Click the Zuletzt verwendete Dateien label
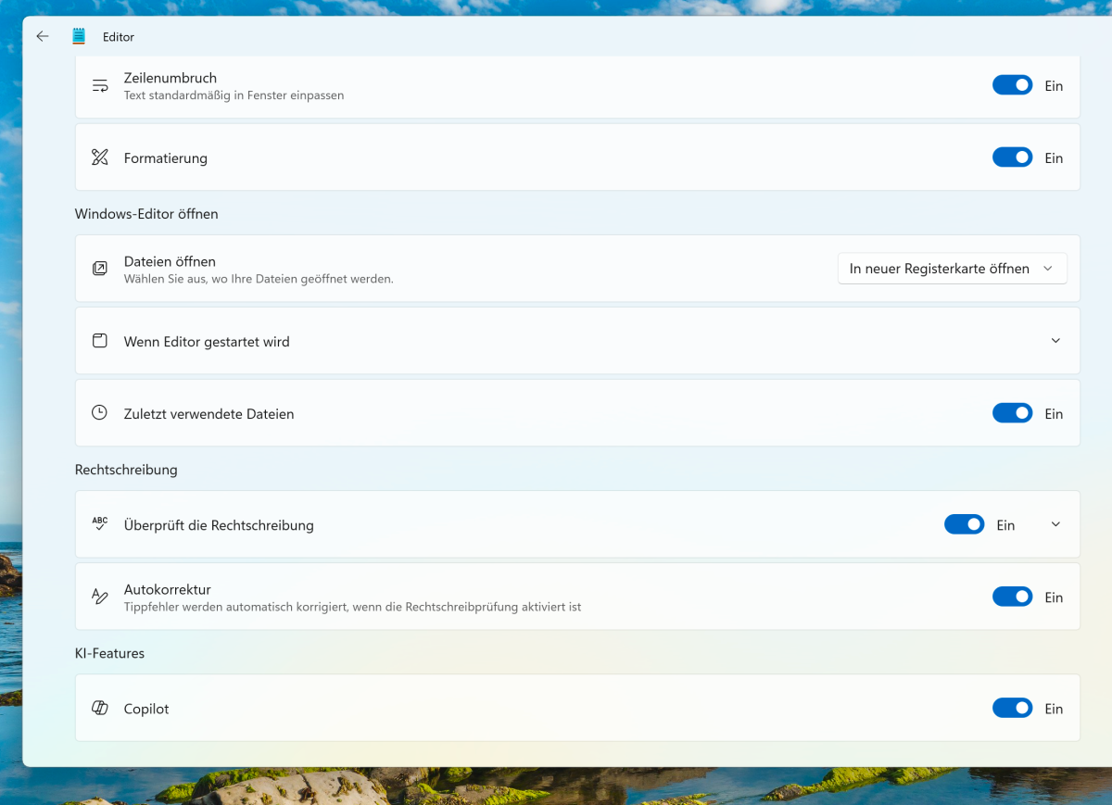Screen dimensions: 1112x805 pos(209,414)
